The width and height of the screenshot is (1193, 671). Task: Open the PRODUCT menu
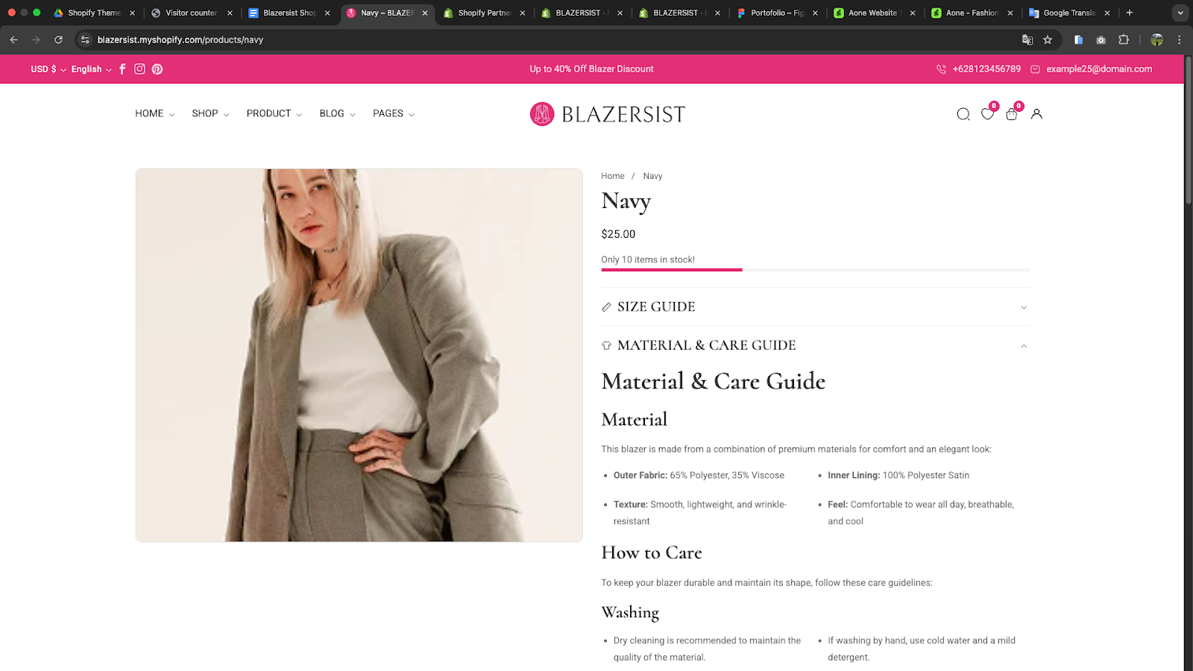click(274, 113)
